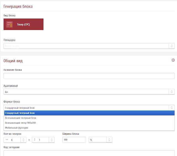Click the Ширина блока field with 100

tap(74, 140)
